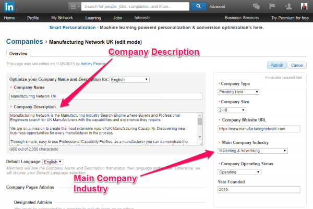Open the Learning menu item
The width and height of the screenshot is (313, 209).
[x=93, y=18]
